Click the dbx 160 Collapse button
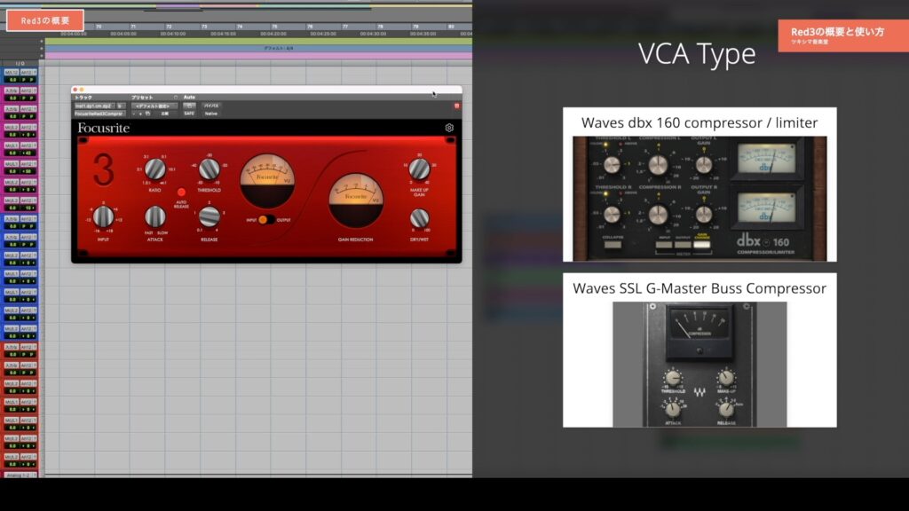909x511 pixels. [x=613, y=245]
